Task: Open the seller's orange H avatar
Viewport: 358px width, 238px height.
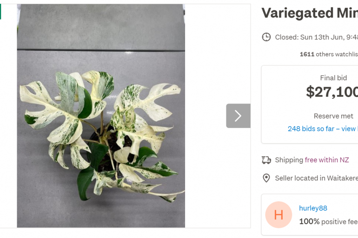Action: [x=278, y=214]
